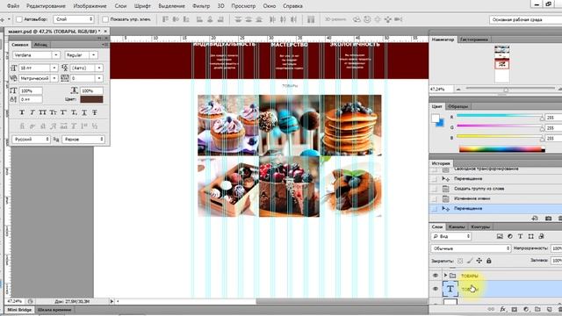This screenshot has height=316, width=562.
Task: Click the Auto-Align Layers icon
Action: [311, 19]
